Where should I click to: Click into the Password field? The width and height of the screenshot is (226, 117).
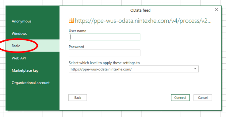click(104, 53)
